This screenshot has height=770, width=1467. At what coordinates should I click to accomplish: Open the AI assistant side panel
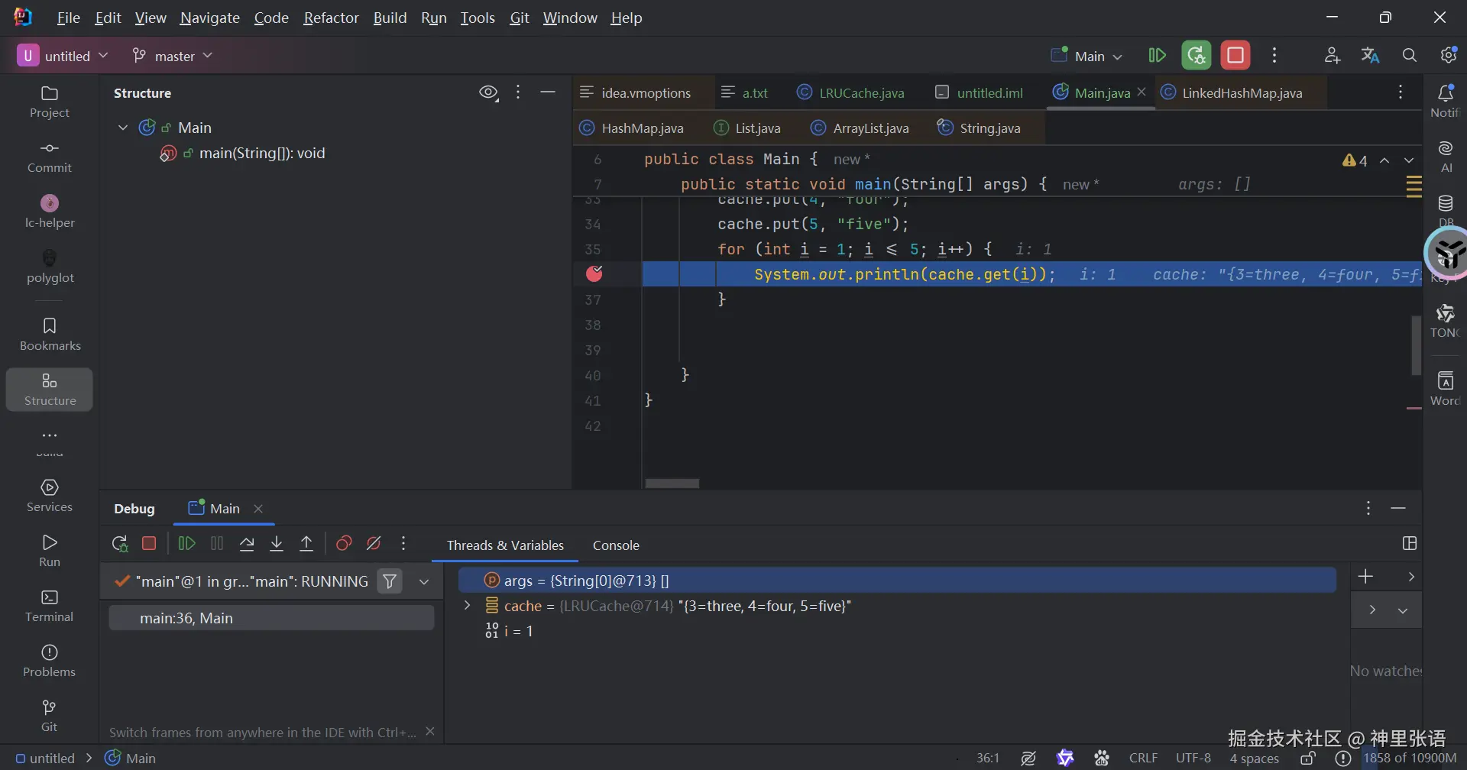click(x=1445, y=156)
